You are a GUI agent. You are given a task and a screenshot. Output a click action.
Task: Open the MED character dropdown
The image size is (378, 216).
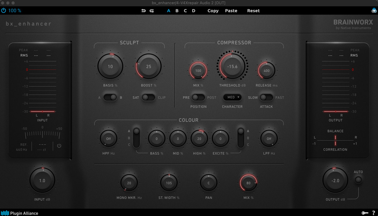click(x=232, y=97)
